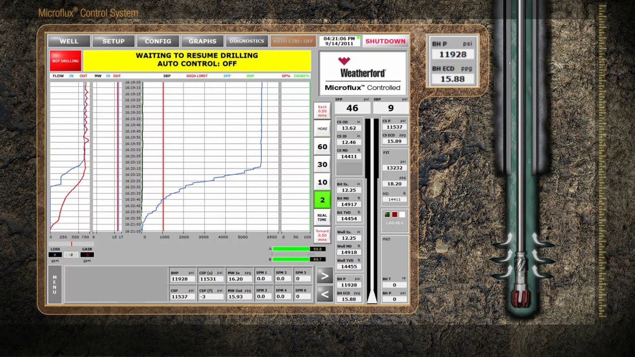
Task: Click the choke A 99.8 readout
Action: pyautogui.click(x=317, y=249)
